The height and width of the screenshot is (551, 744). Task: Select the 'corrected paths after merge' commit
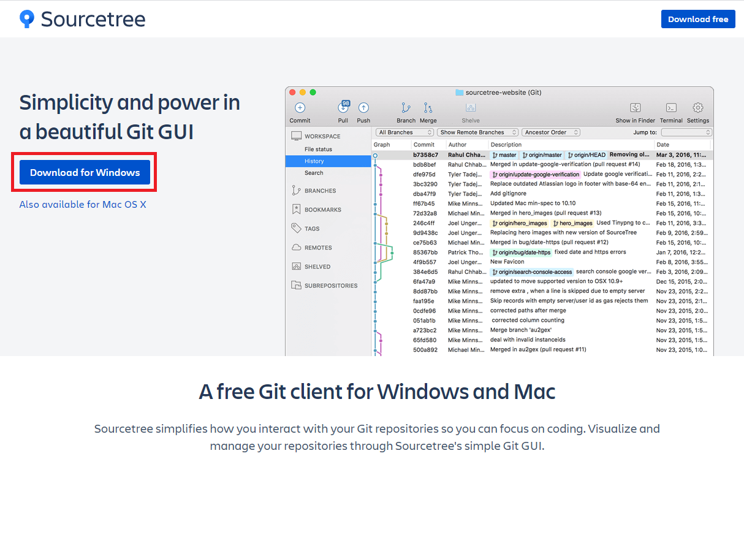click(x=528, y=311)
